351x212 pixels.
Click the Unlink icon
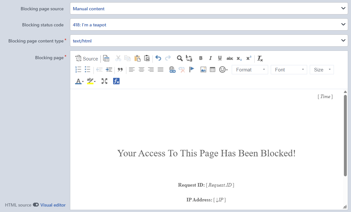pyautogui.click(x=182, y=70)
